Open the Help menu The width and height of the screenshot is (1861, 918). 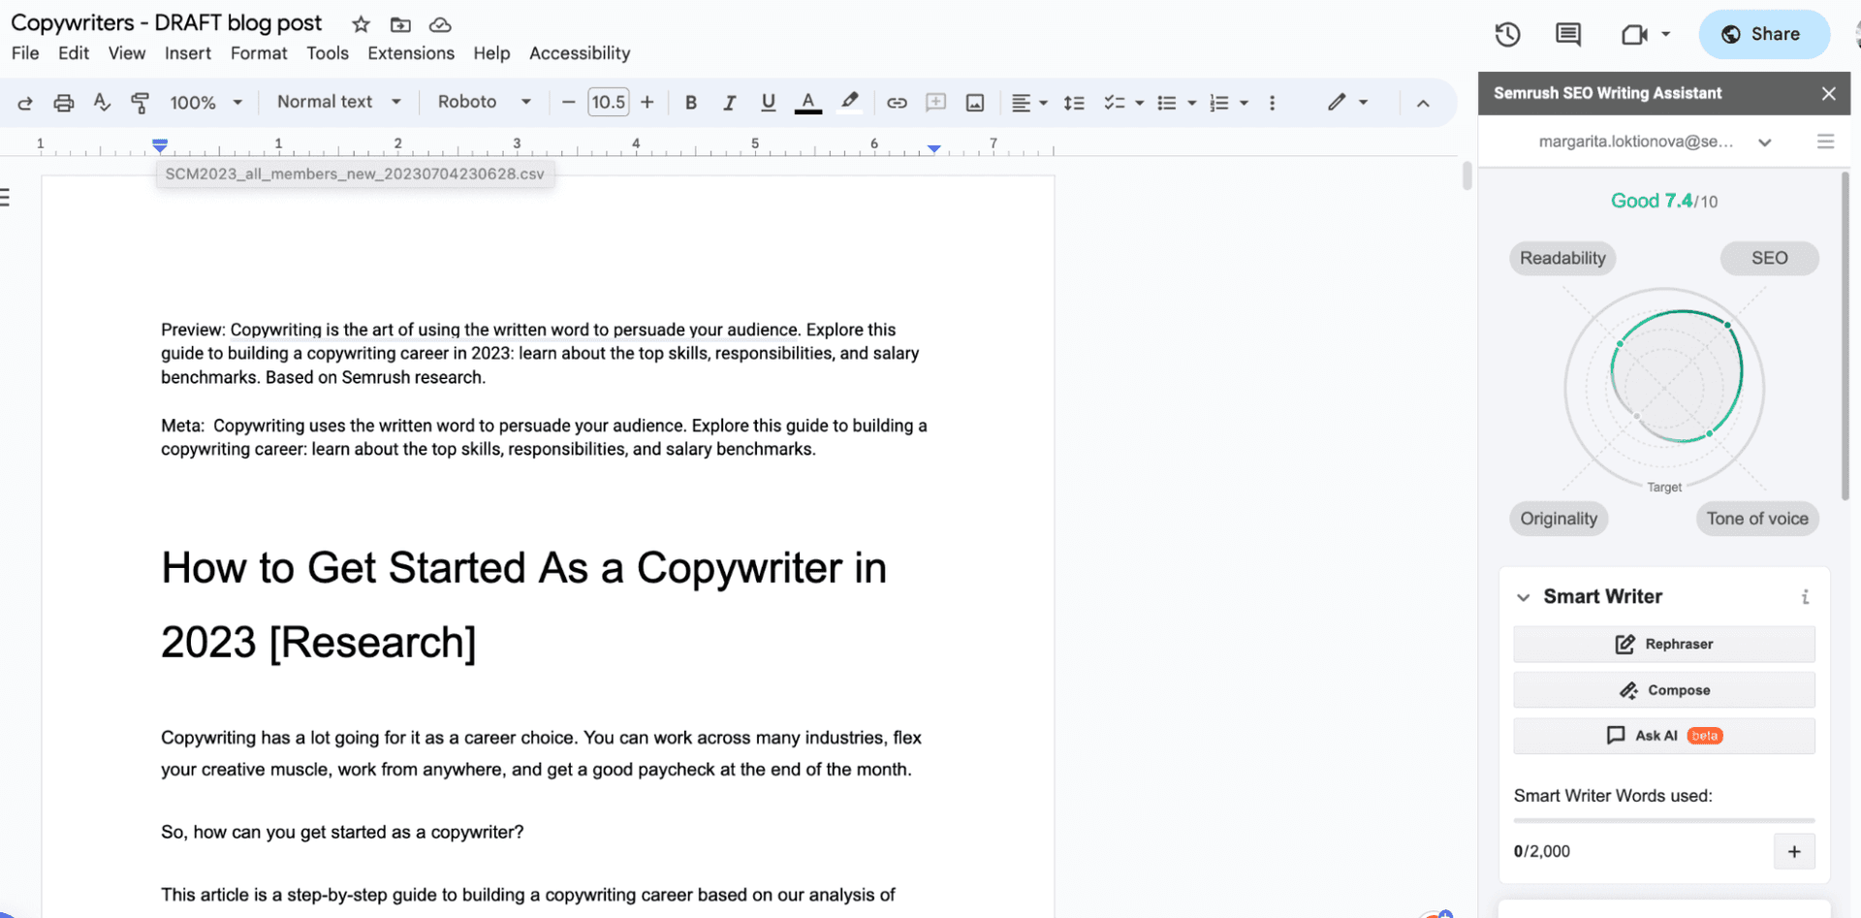pyautogui.click(x=491, y=53)
